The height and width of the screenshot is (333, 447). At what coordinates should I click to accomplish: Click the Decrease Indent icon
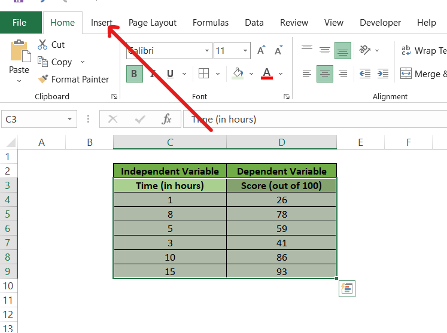[365, 74]
